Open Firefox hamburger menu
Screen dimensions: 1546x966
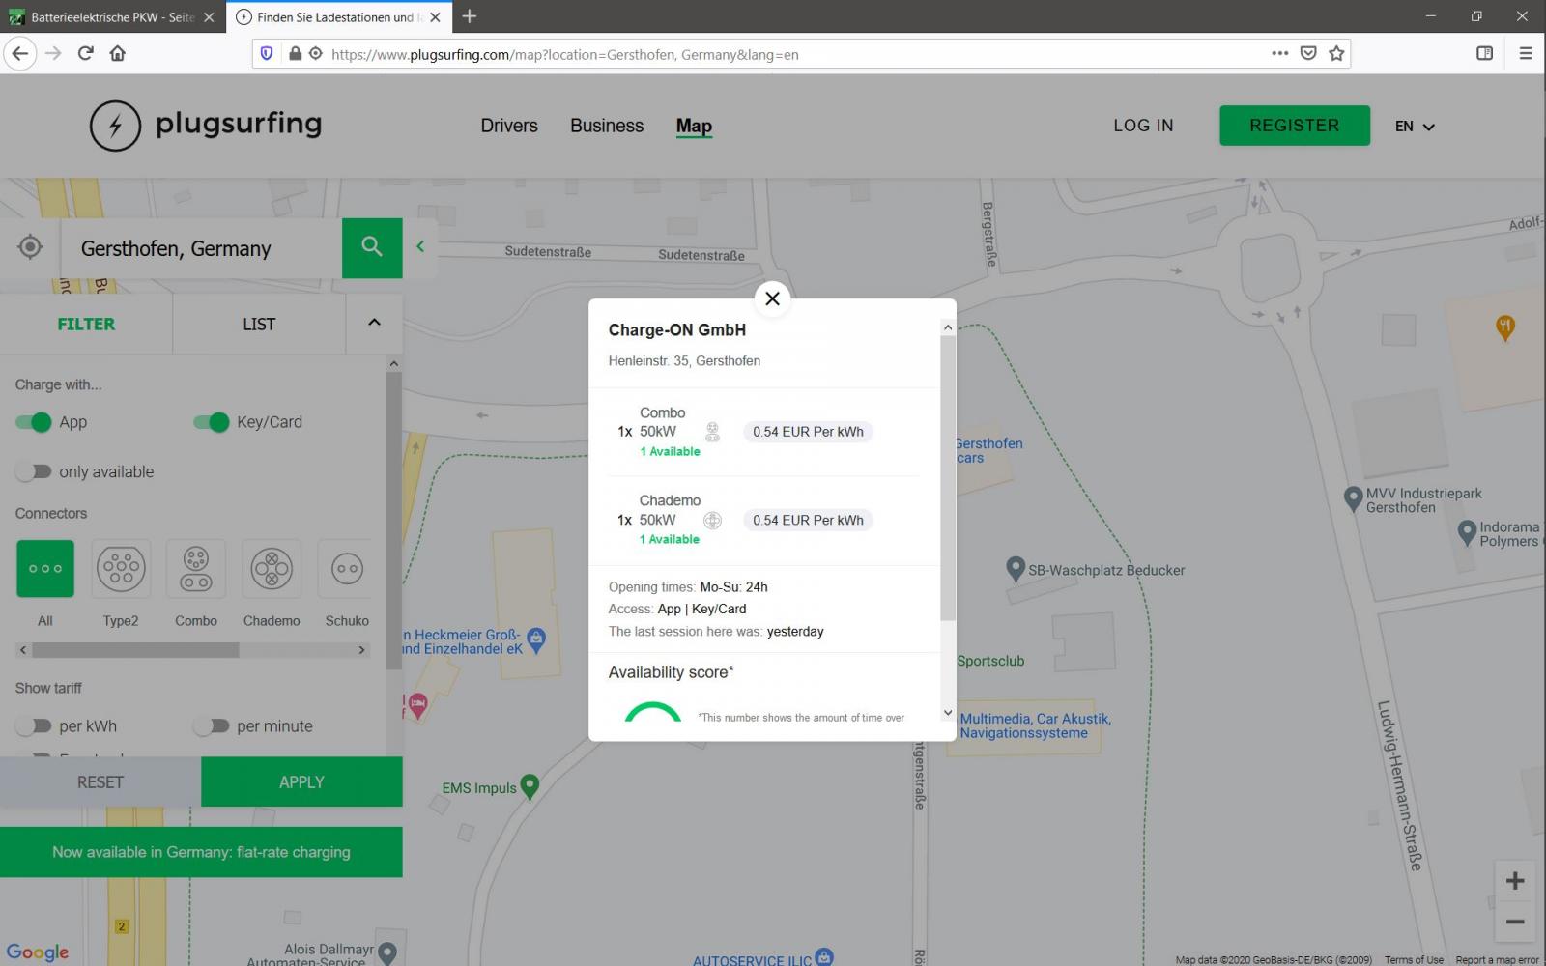(x=1526, y=54)
